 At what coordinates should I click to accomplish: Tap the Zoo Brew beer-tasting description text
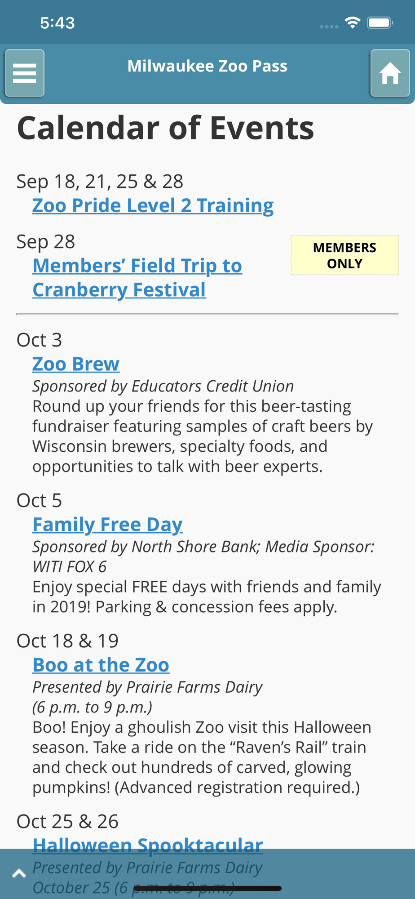click(203, 436)
